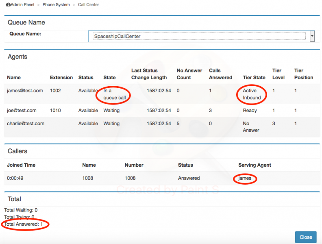The image size is (322, 244).
Task: Open the Queue Name dropdown arrow
Action: point(312,36)
